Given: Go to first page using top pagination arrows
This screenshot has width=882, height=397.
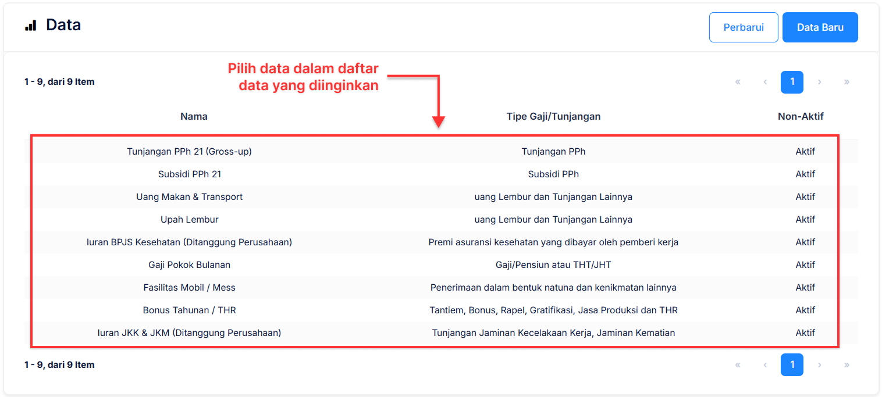Looking at the screenshot, I should click(x=738, y=82).
